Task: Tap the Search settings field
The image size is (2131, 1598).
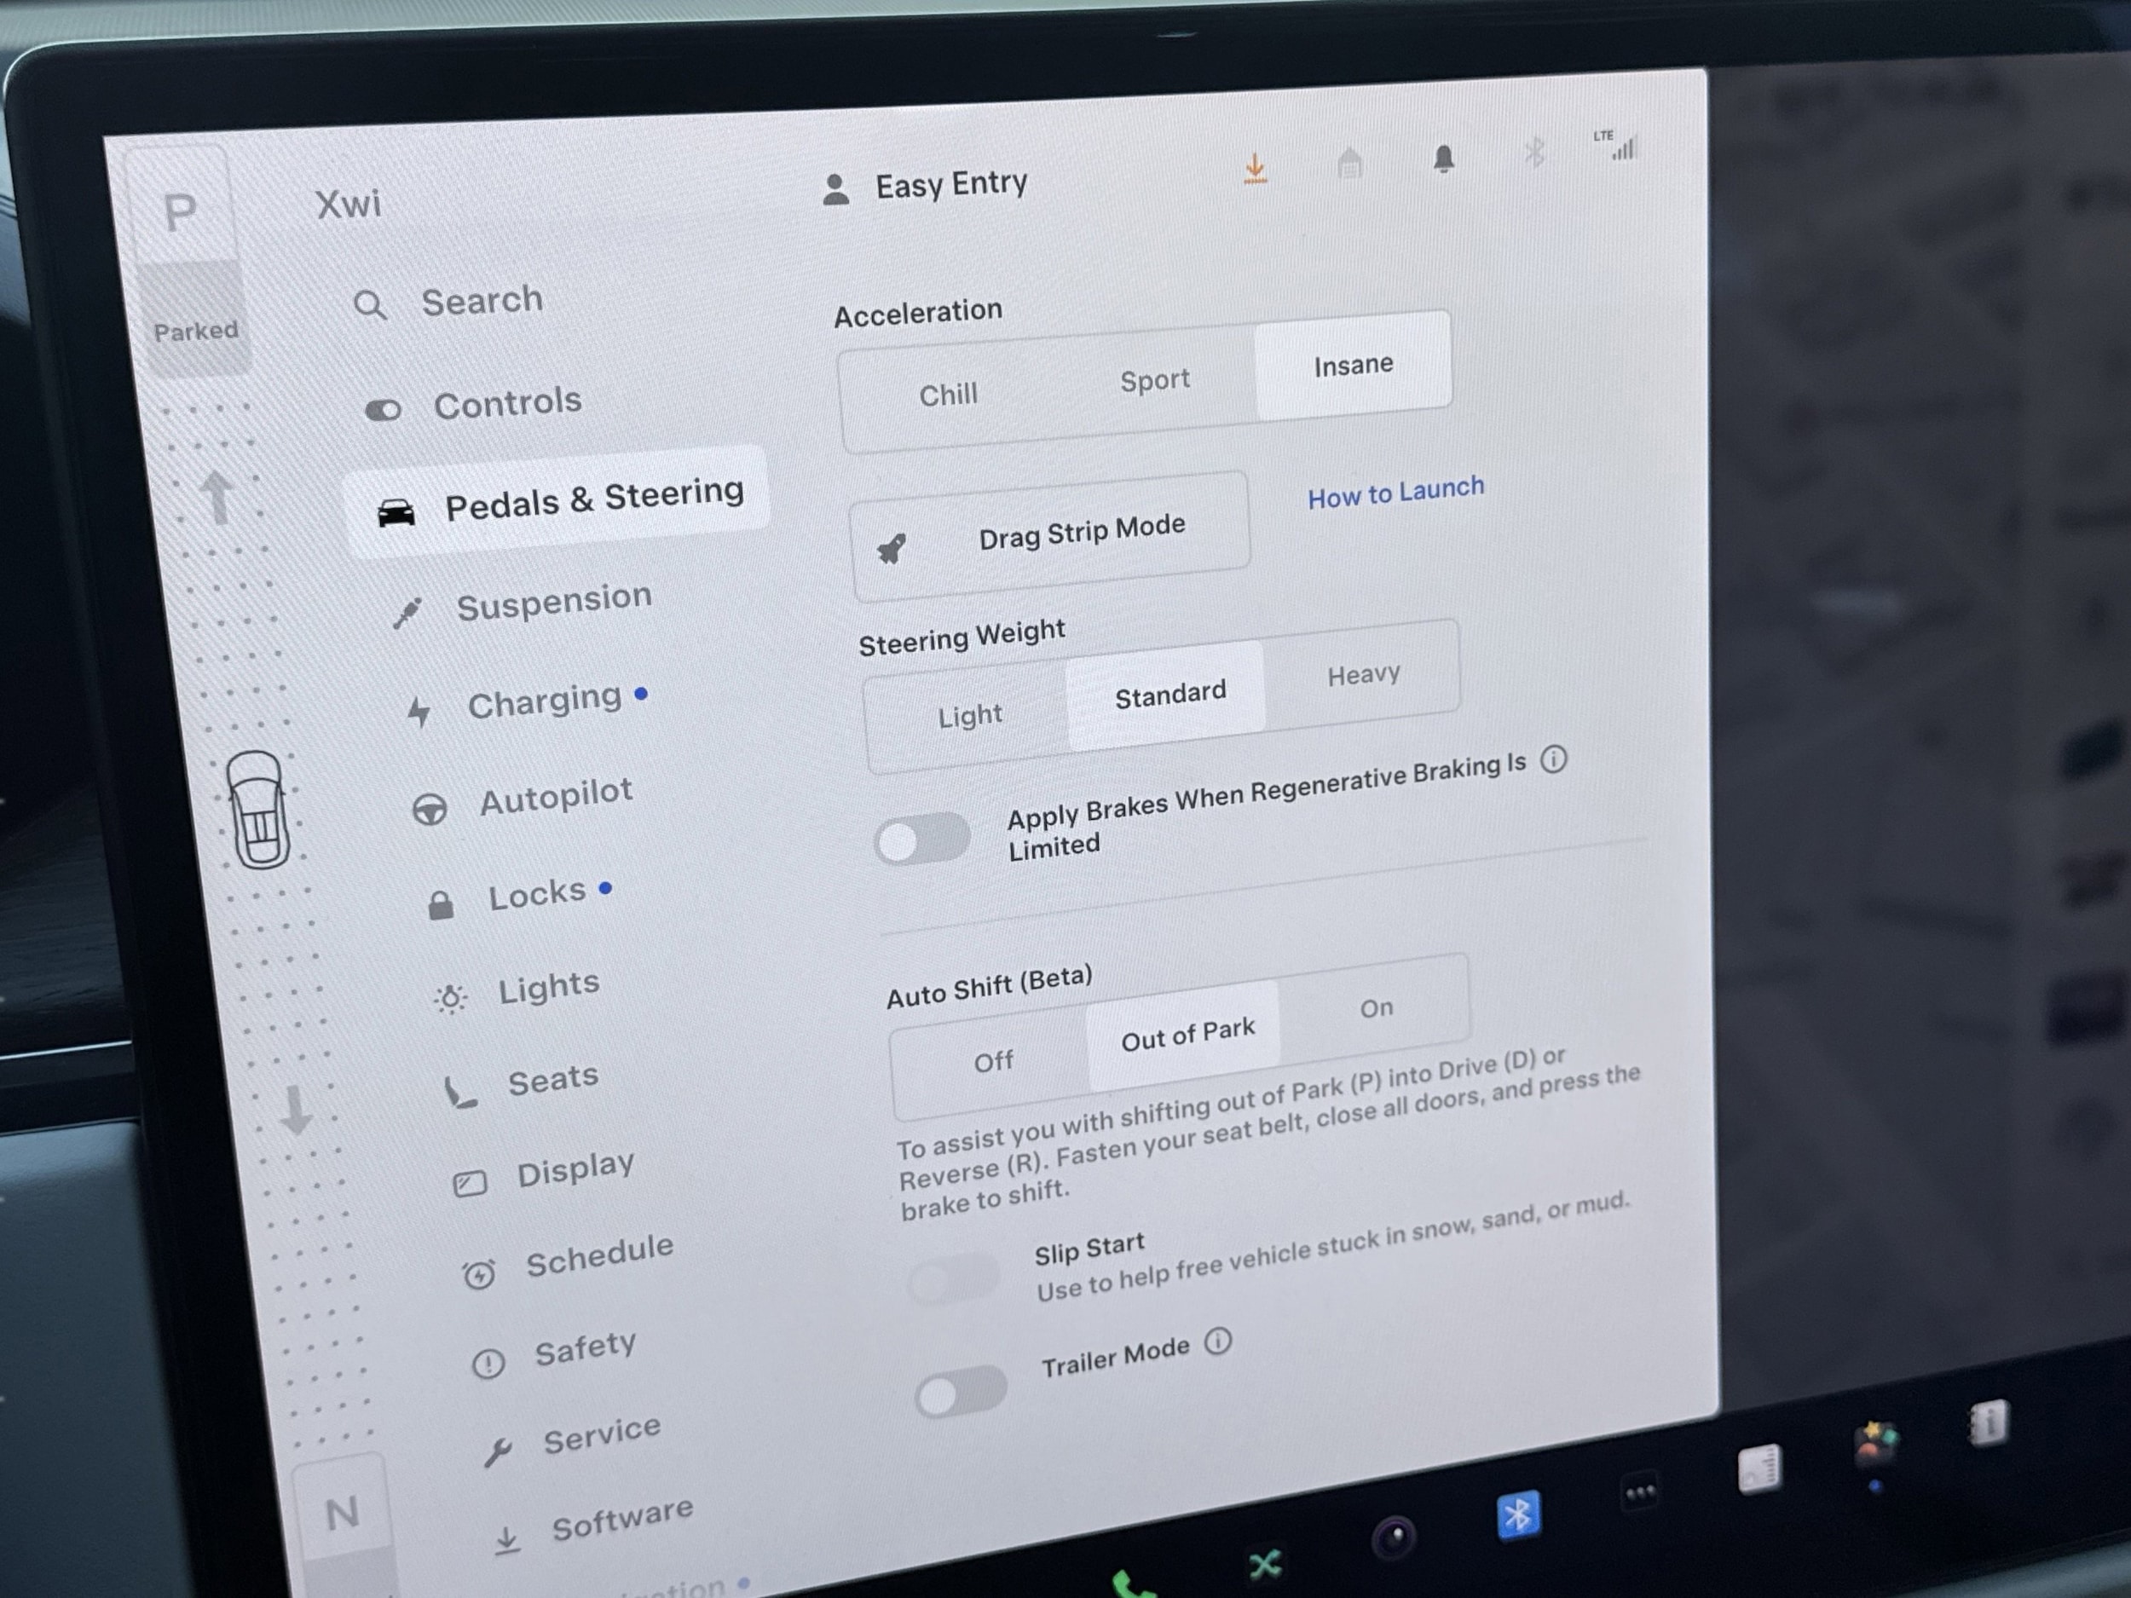Action: 482,302
